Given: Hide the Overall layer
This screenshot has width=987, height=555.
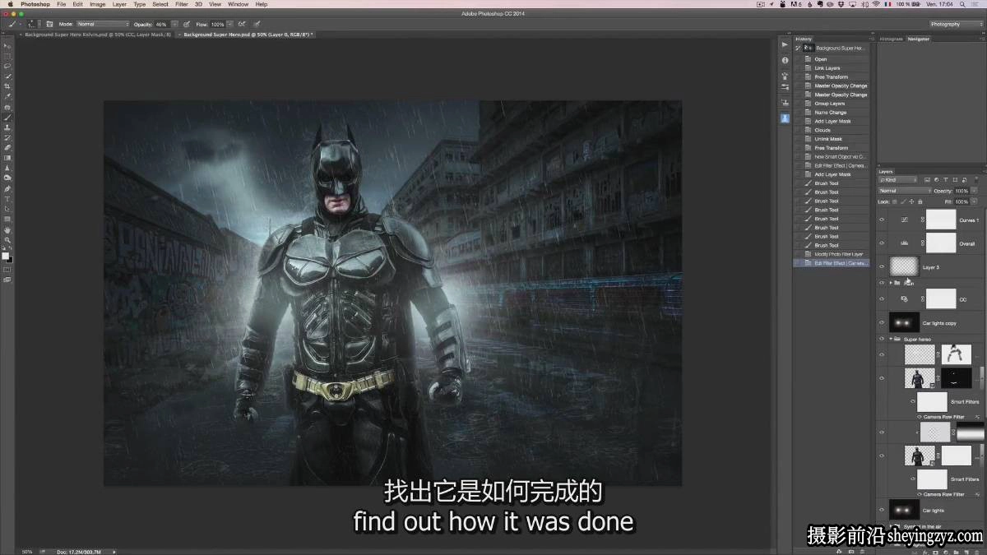Looking at the screenshot, I should [883, 243].
